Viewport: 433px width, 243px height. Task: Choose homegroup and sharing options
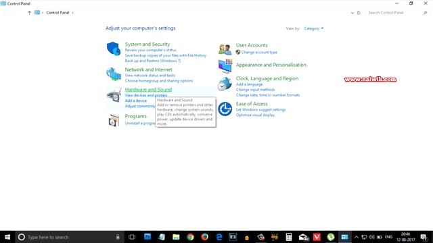click(x=159, y=81)
